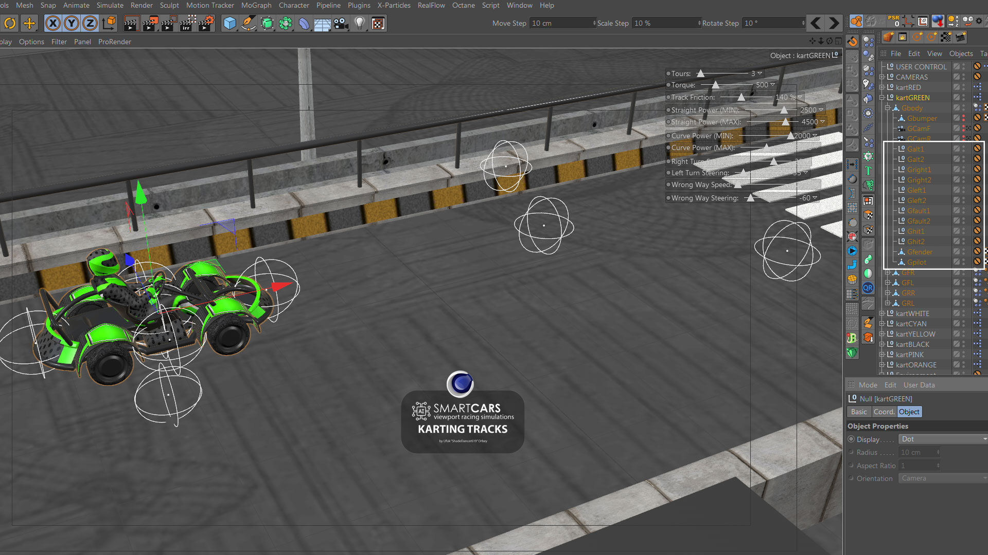Switch to the Coord. tab

pyautogui.click(x=884, y=412)
